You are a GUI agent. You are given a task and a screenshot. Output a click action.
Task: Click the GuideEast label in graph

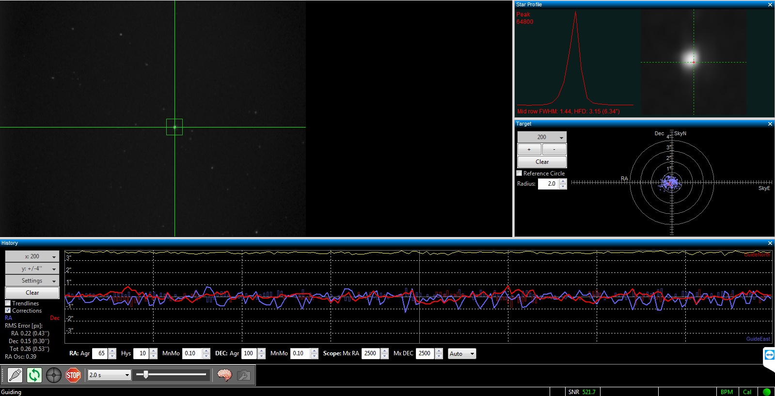click(x=758, y=339)
